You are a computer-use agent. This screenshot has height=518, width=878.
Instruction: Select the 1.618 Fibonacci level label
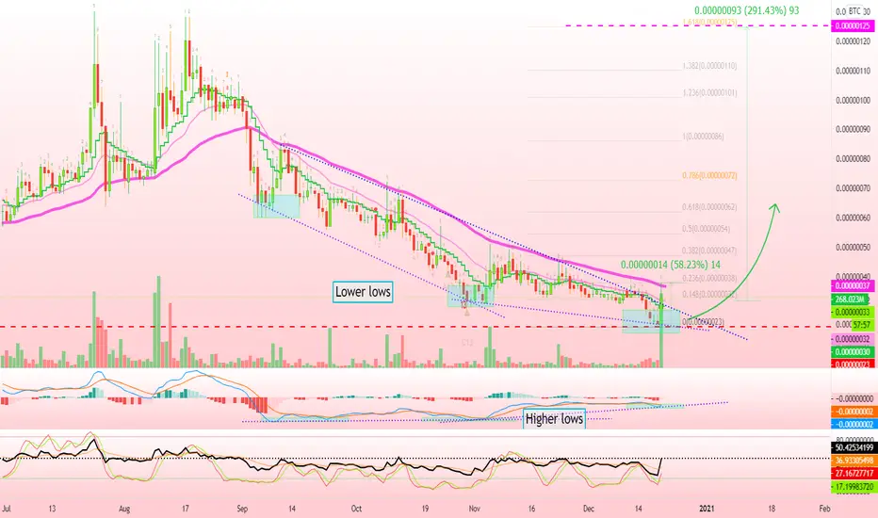pyautogui.click(x=709, y=23)
